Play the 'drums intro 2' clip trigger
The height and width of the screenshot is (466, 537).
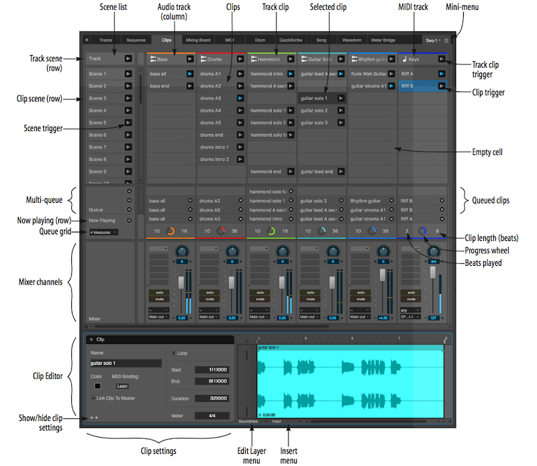click(240, 159)
